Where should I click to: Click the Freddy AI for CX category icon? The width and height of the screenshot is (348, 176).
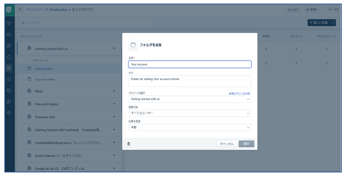click(29, 168)
